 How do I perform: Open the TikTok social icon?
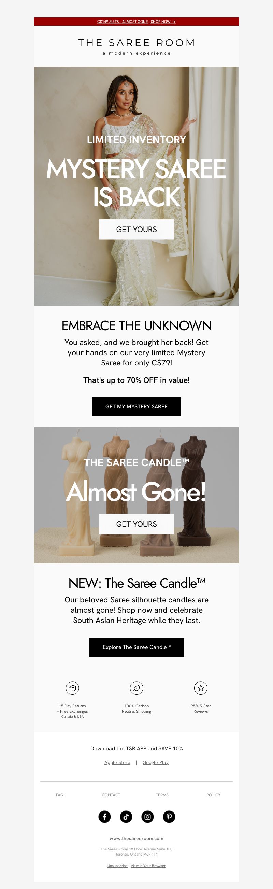click(126, 817)
